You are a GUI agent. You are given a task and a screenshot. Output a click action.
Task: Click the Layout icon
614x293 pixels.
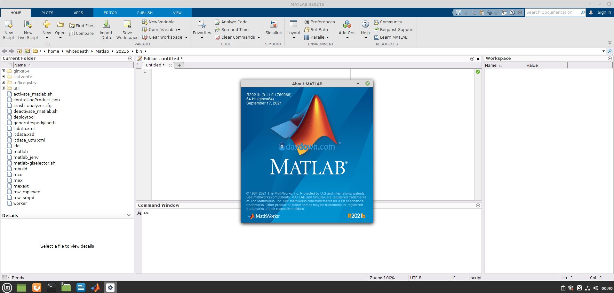pyautogui.click(x=293, y=24)
